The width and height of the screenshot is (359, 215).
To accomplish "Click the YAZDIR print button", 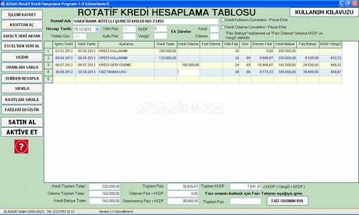I will coord(22,57).
